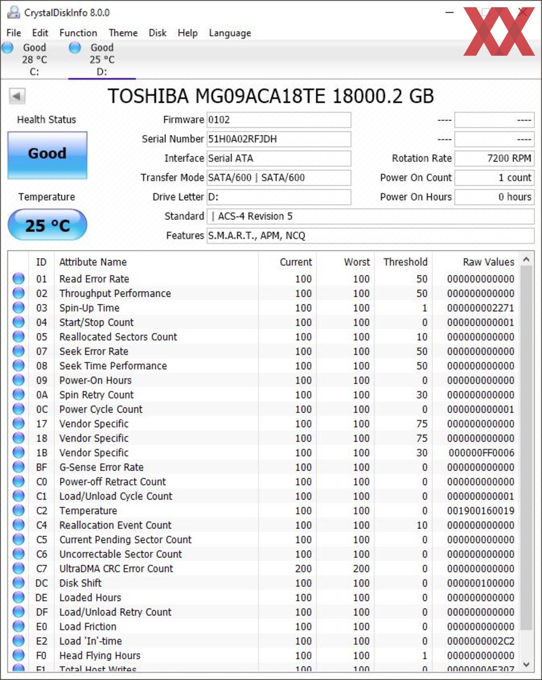The image size is (542, 680).
Task: Click status icon for Loaded Hours
Action: click(18, 597)
